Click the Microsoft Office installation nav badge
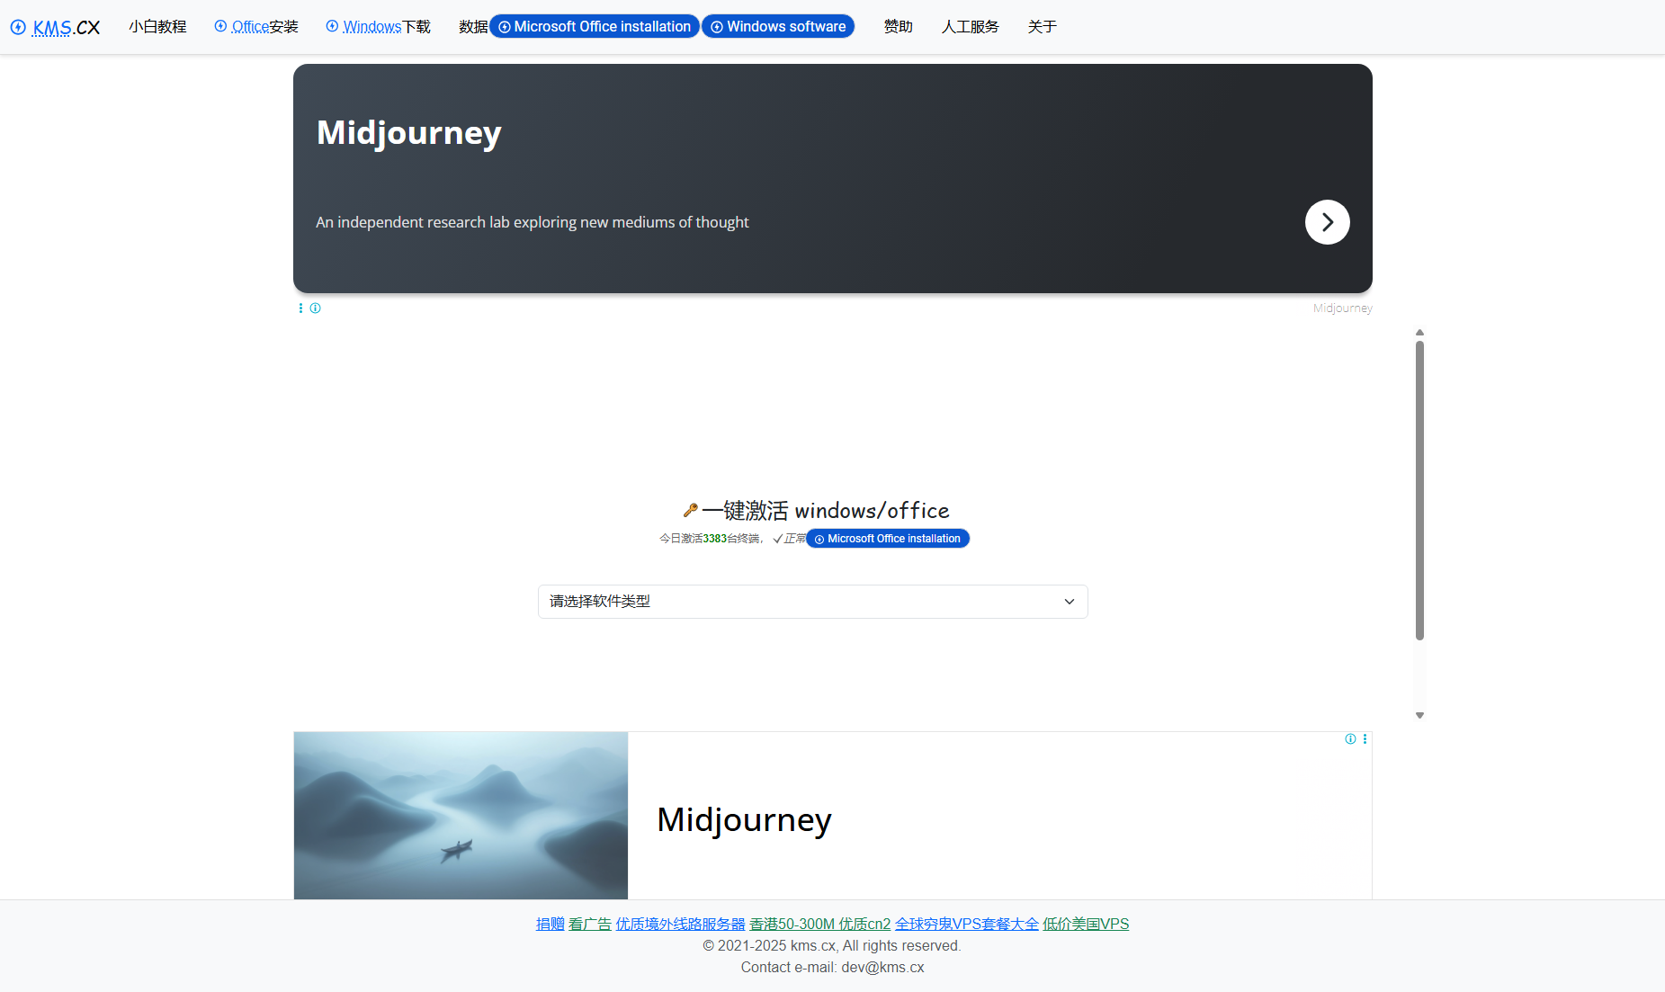 (595, 27)
